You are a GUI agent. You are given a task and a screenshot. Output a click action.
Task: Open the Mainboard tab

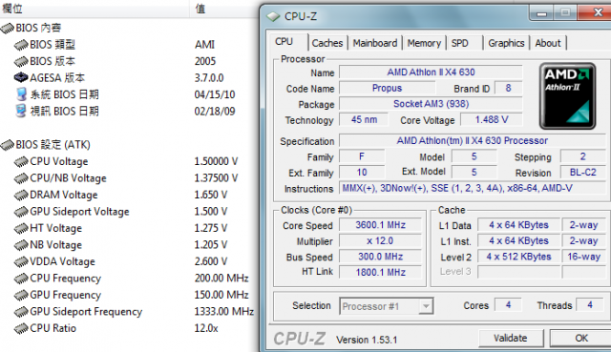point(375,43)
